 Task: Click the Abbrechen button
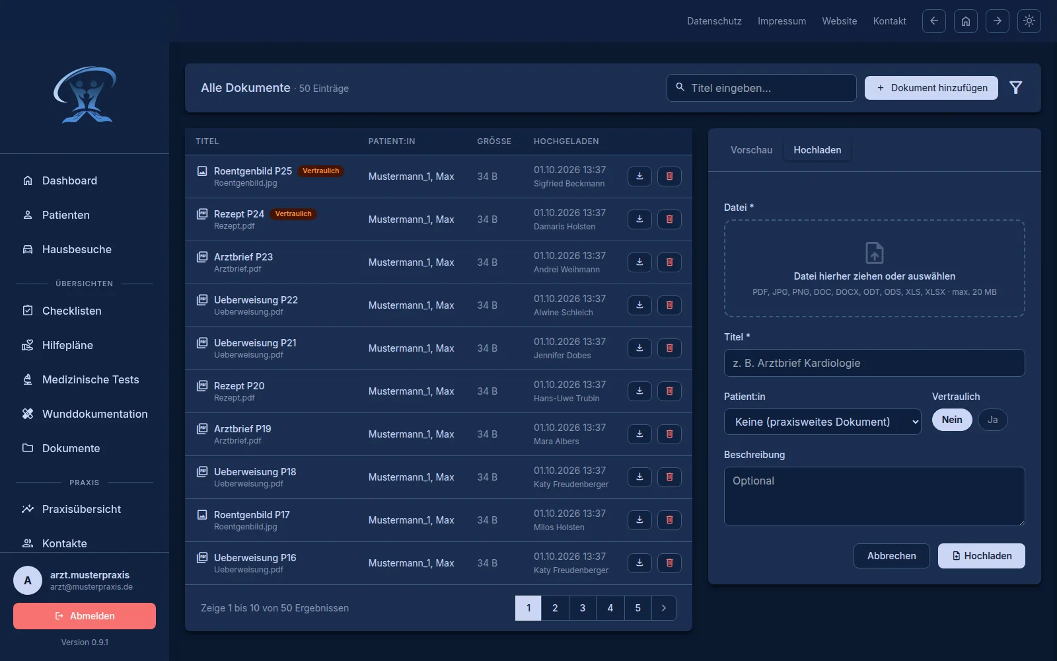(x=892, y=556)
